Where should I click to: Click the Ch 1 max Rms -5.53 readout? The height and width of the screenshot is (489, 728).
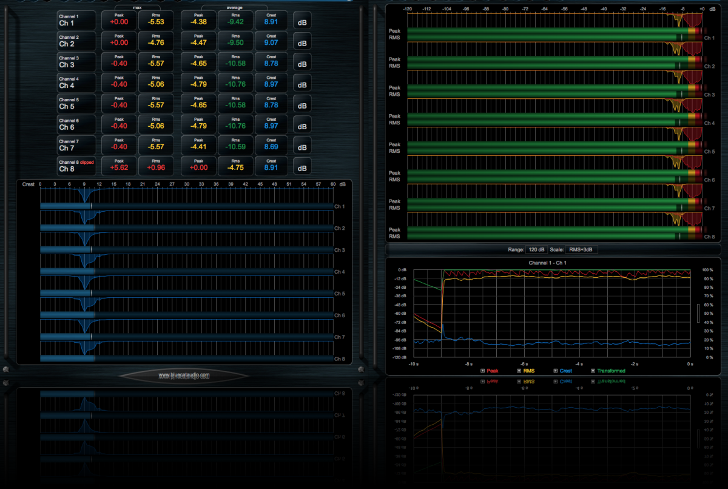156,21
